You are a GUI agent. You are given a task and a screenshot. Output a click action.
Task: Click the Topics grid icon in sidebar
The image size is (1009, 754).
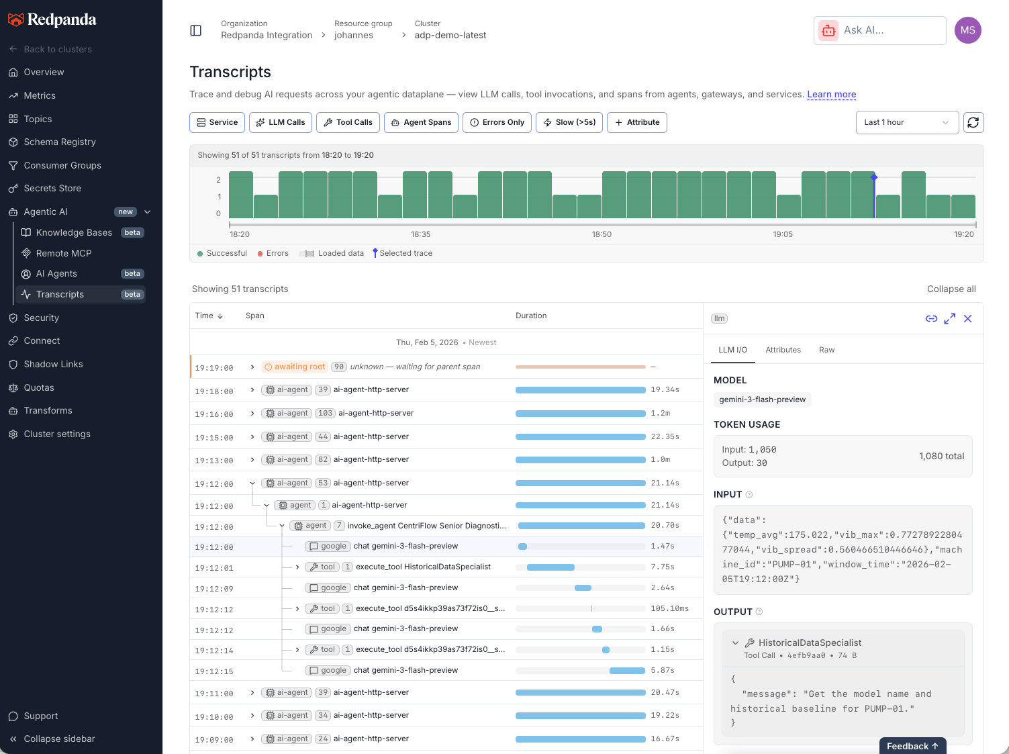[x=13, y=119]
